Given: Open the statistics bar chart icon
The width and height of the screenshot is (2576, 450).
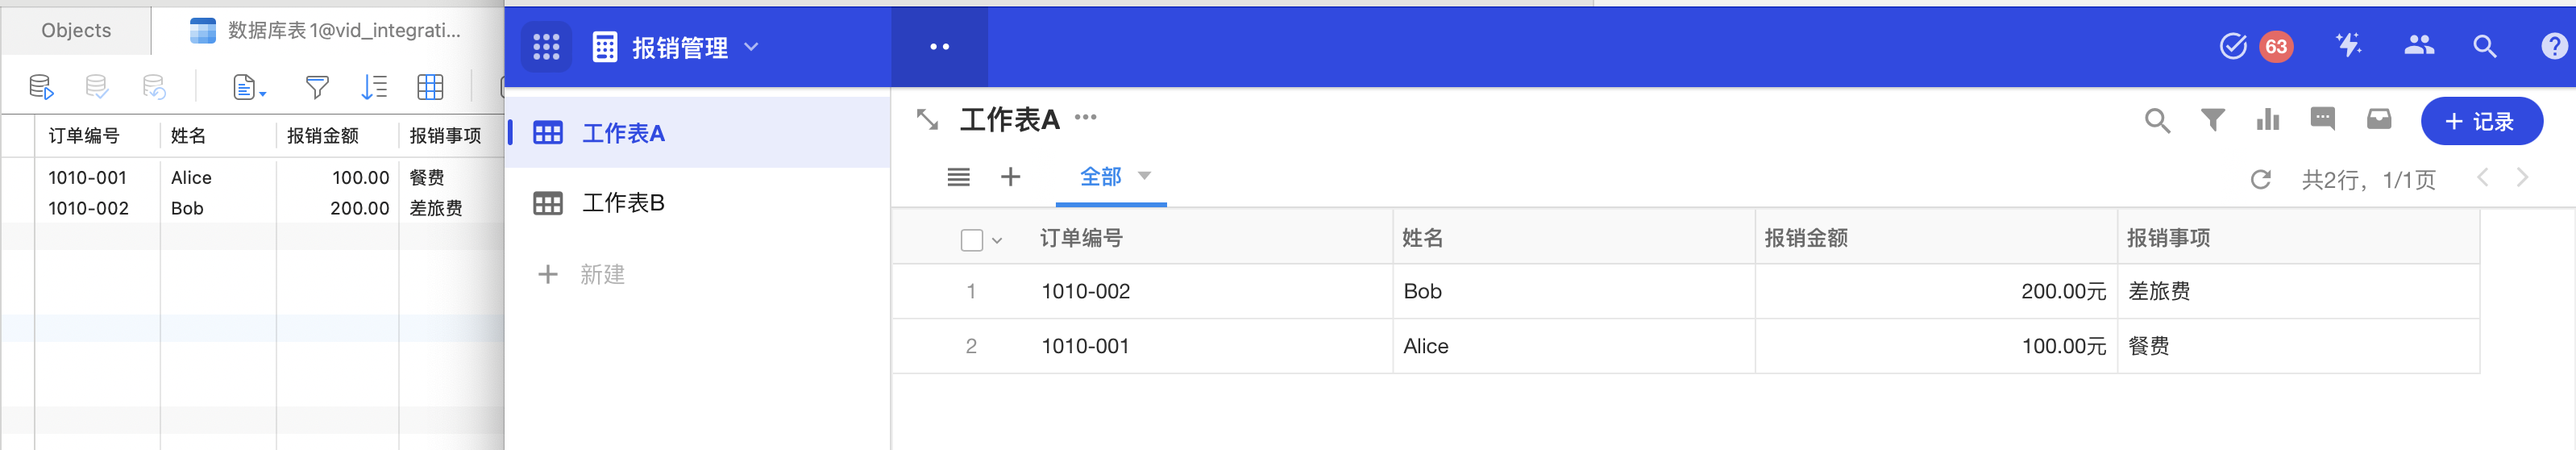Looking at the screenshot, I should 2268,121.
